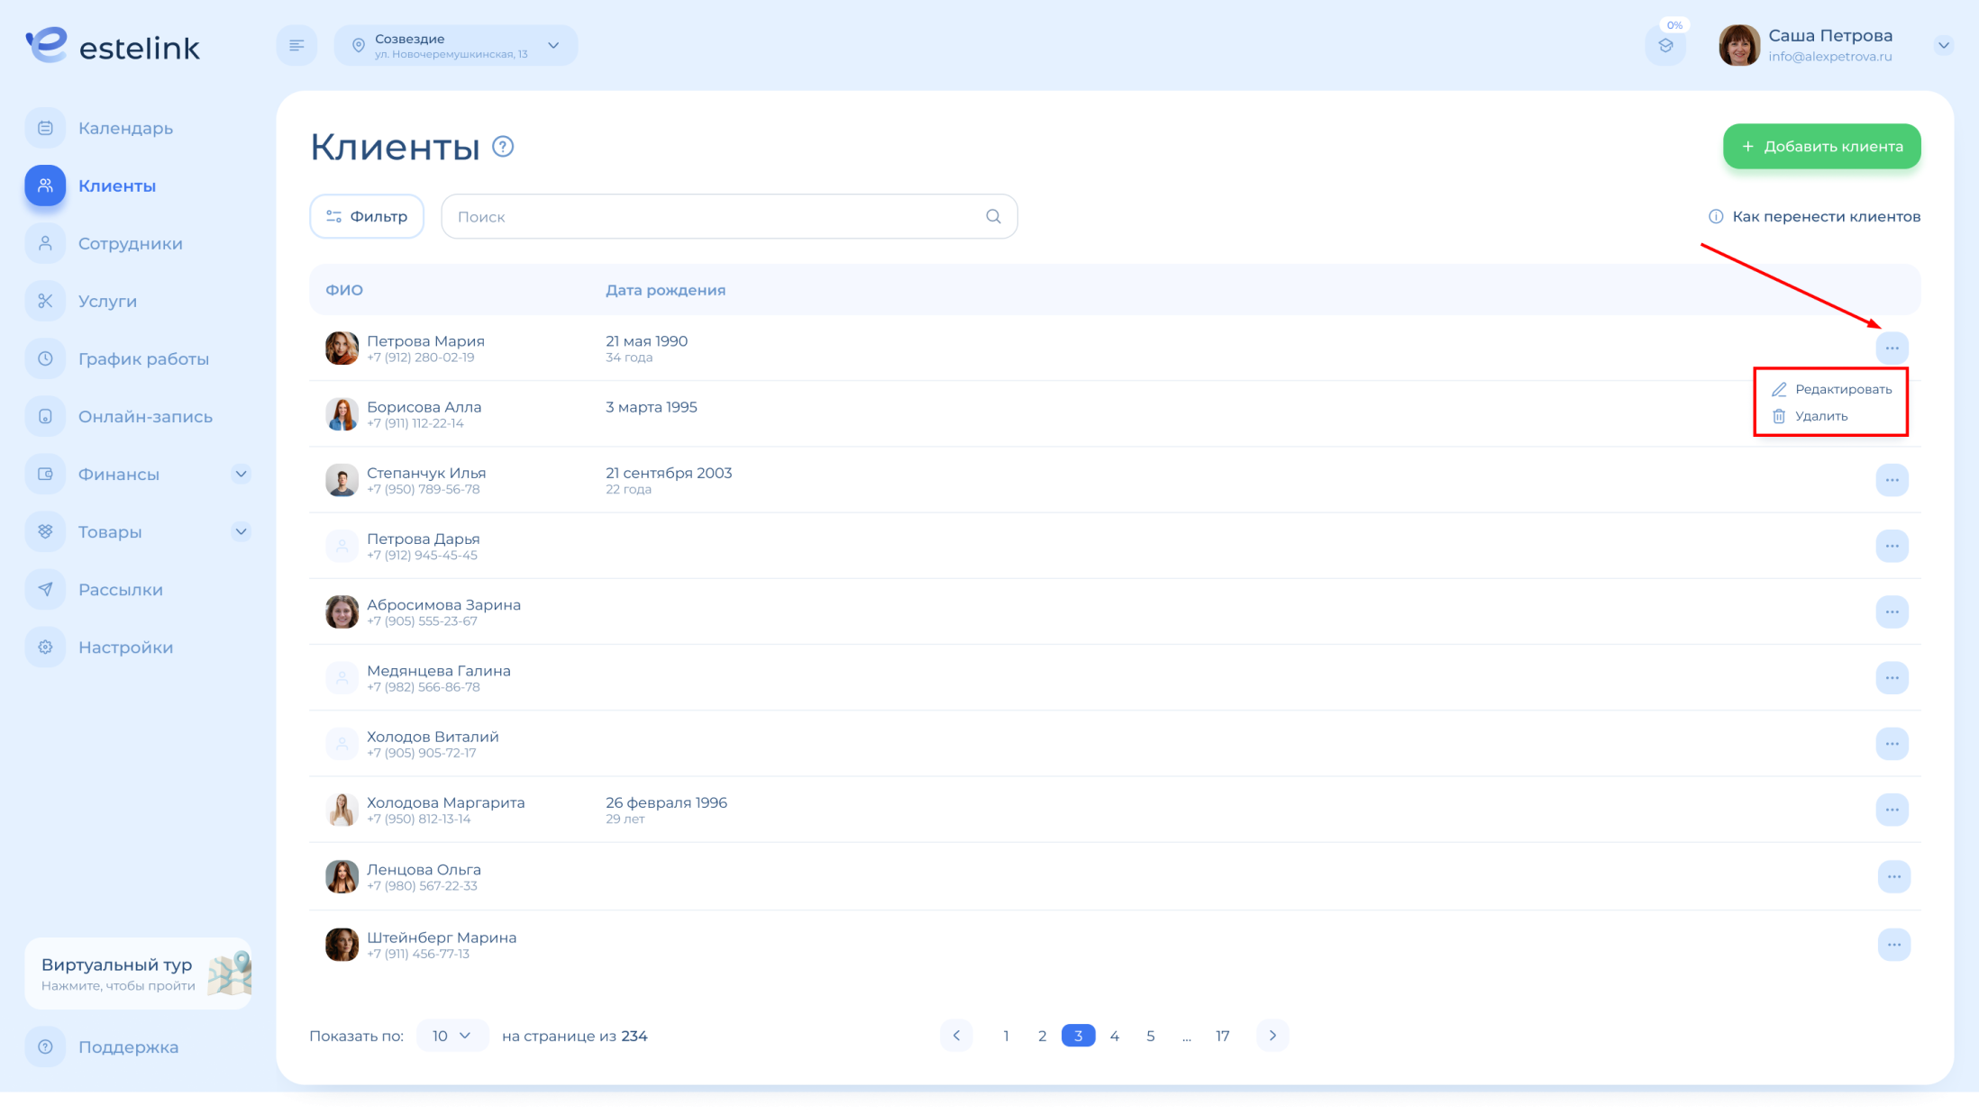Open Настройки gear icon
This screenshot has width=1979, height=1114.
45,647
